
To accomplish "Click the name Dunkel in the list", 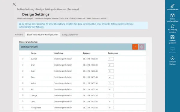I will tap(34, 59).
